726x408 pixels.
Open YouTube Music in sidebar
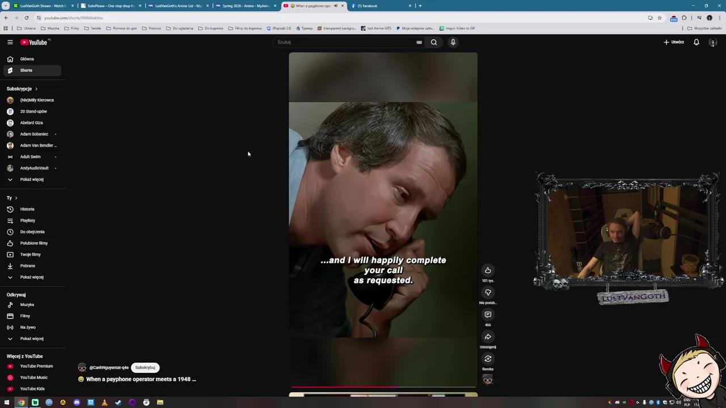pyautogui.click(x=31, y=377)
